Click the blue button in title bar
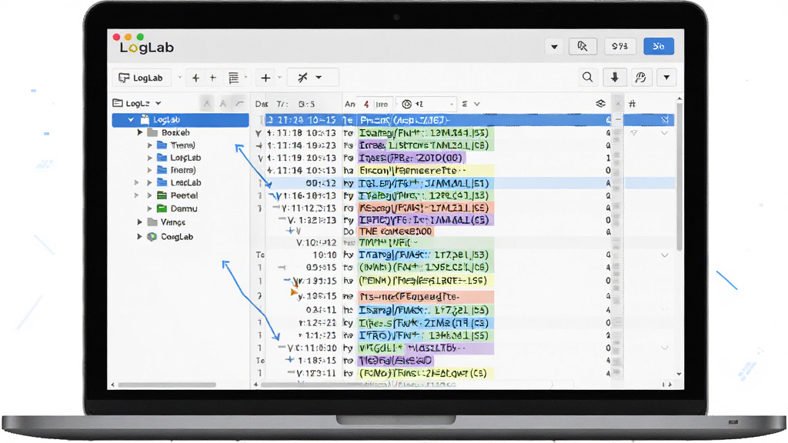The image size is (788, 443). coord(659,46)
